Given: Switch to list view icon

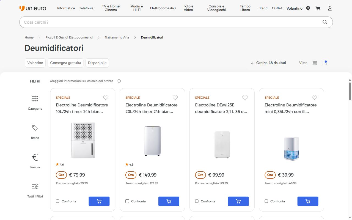Looking at the screenshot, I should (x=315, y=63).
